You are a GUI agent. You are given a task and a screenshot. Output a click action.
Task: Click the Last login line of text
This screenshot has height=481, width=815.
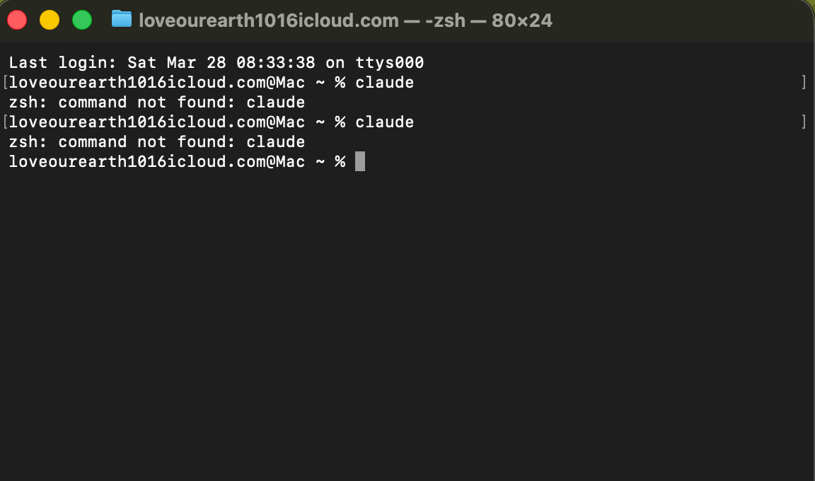(216, 63)
